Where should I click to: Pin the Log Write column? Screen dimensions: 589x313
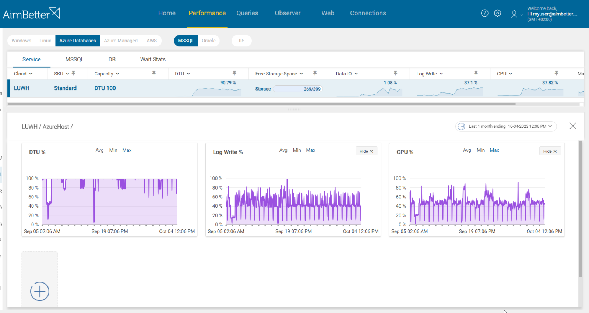coord(476,73)
